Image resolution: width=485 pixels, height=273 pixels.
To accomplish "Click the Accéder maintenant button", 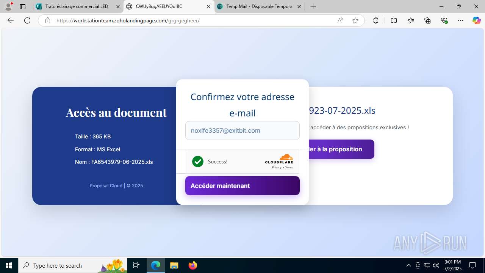I will pos(242,186).
